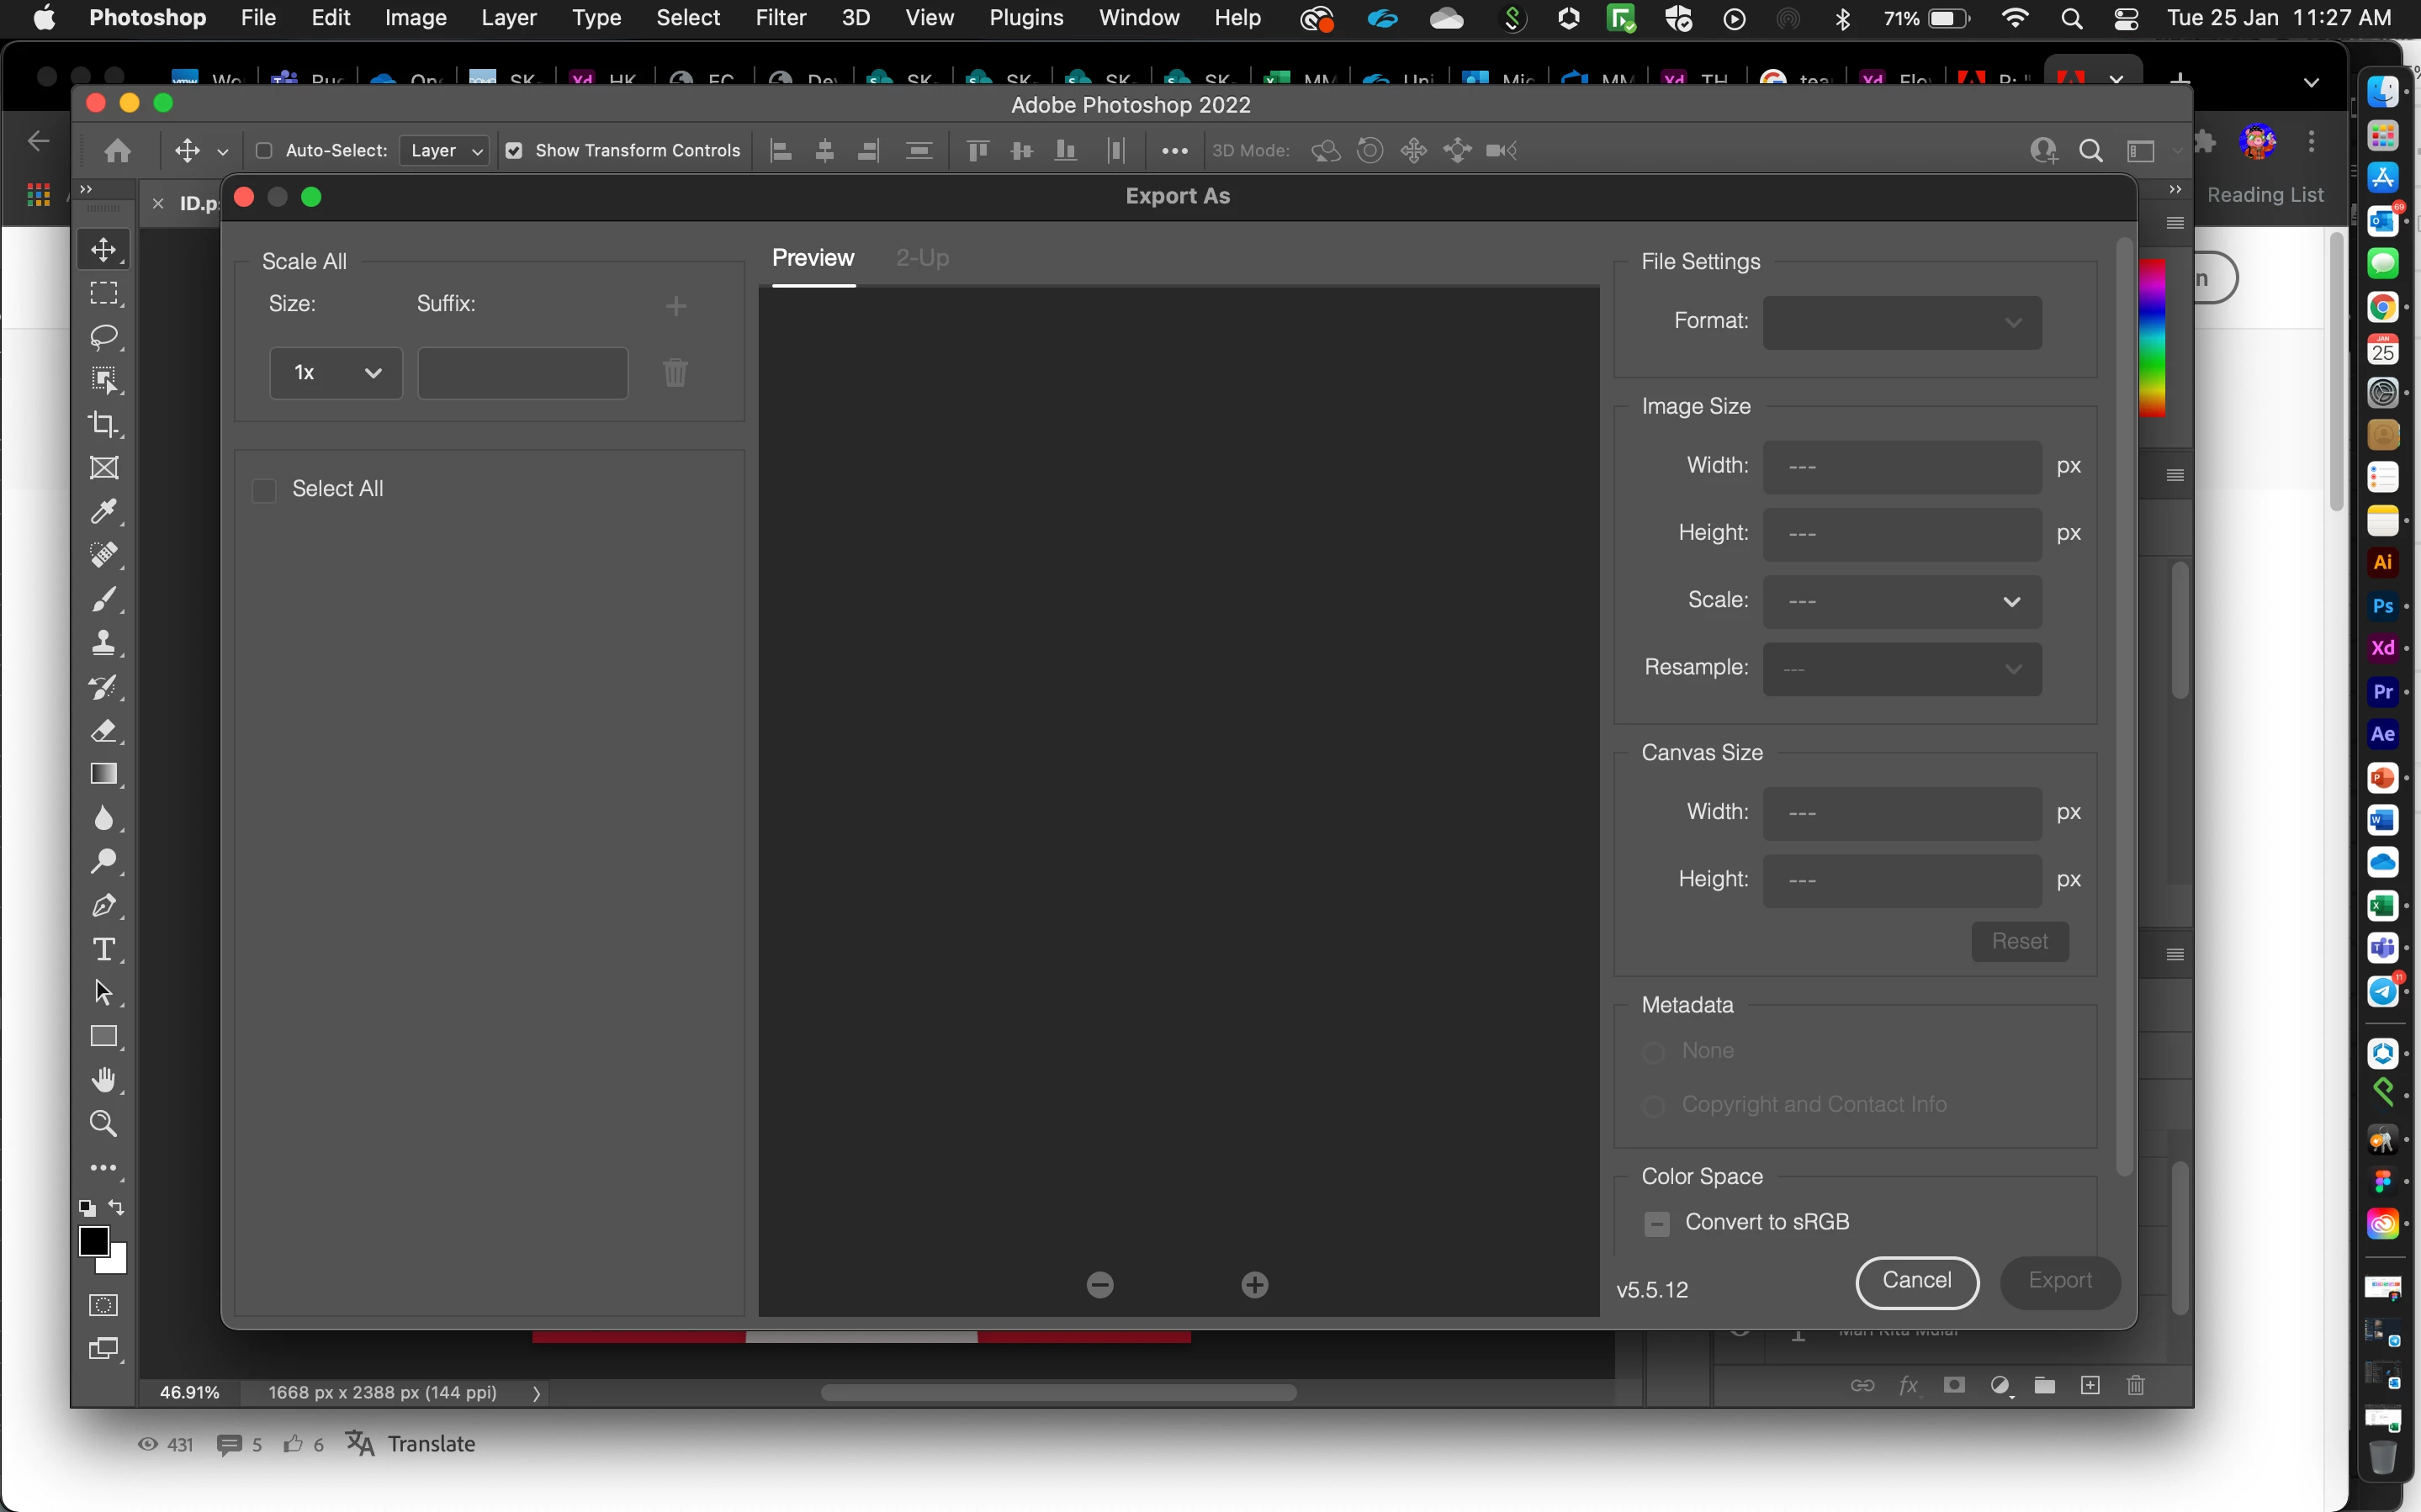The width and height of the screenshot is (2421, 1512).
Task: Open the Format dropdown
Action: point(1901,322)
